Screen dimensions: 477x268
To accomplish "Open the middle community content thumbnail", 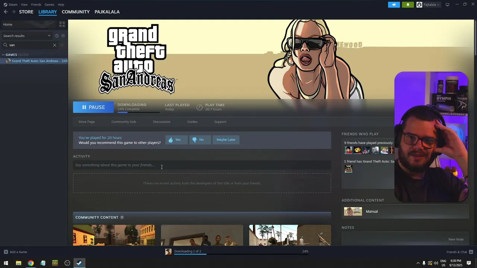I will (202, 235).
